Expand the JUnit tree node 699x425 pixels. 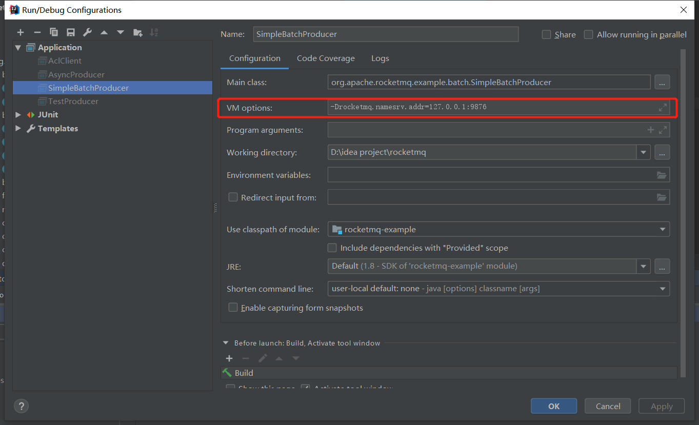click(x=18, y=115)
